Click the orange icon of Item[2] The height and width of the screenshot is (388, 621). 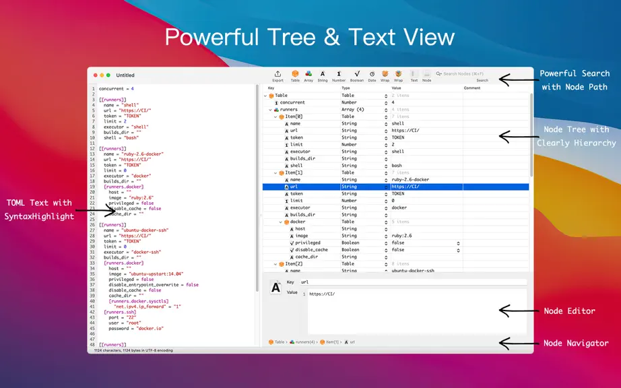[x=282, y=264]
